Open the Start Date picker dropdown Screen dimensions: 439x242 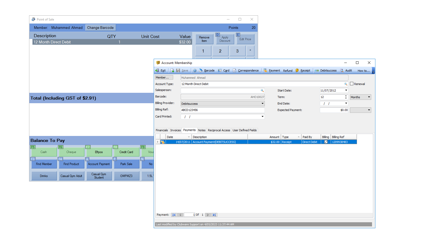pos(346,90)
